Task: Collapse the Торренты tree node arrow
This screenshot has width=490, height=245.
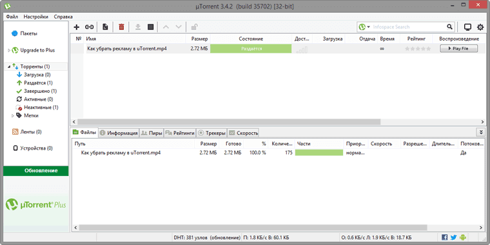Action: point(9,66)
